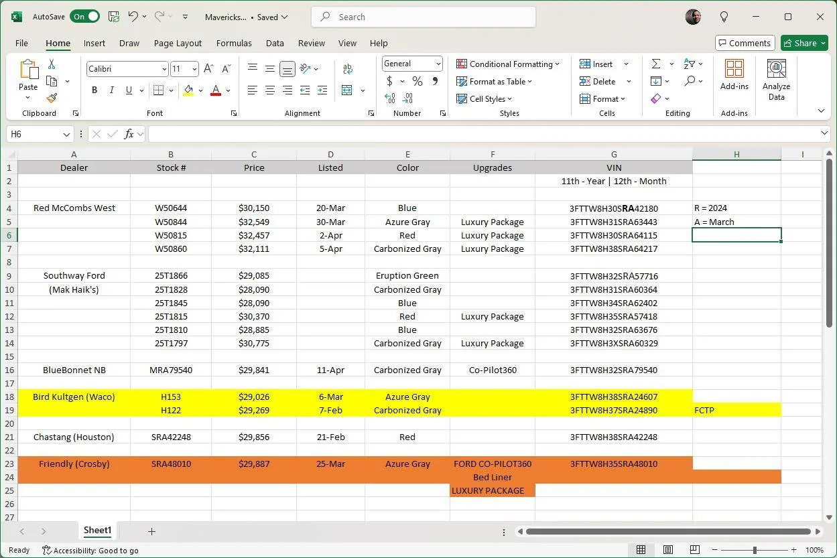Click the Copy icon in Clipboard group
837x558 pixels.
[52, 81]
